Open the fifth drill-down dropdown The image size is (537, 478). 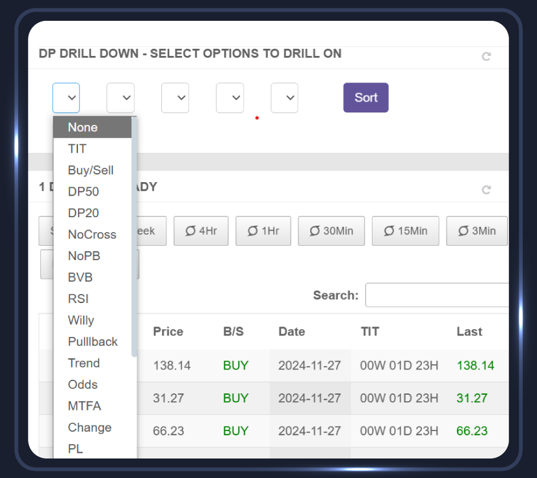284,98
